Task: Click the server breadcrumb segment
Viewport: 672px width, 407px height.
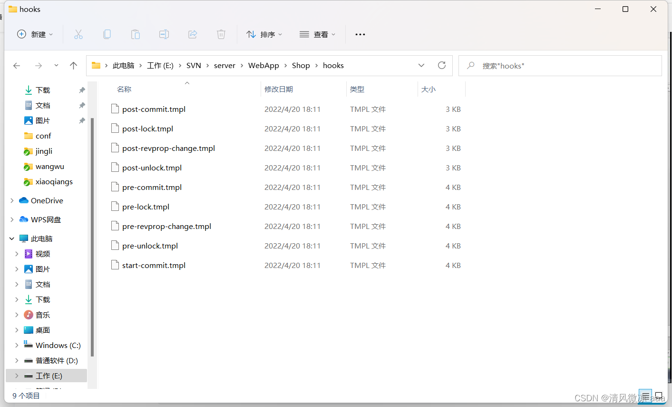Action: point(224,66)
